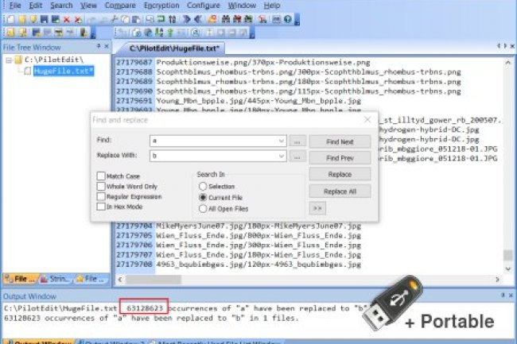This screenshot has height=344, width=517.
Task: Select the All Open Files radio button
Action: coord(203,208)
